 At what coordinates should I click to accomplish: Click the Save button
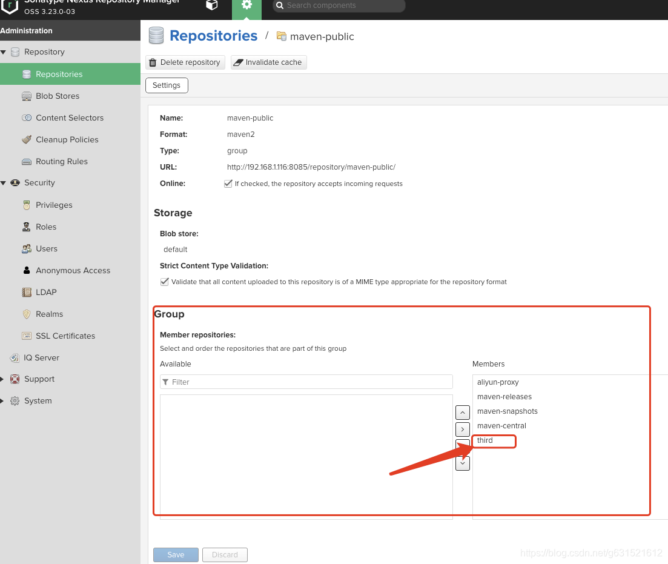point(176,555)
